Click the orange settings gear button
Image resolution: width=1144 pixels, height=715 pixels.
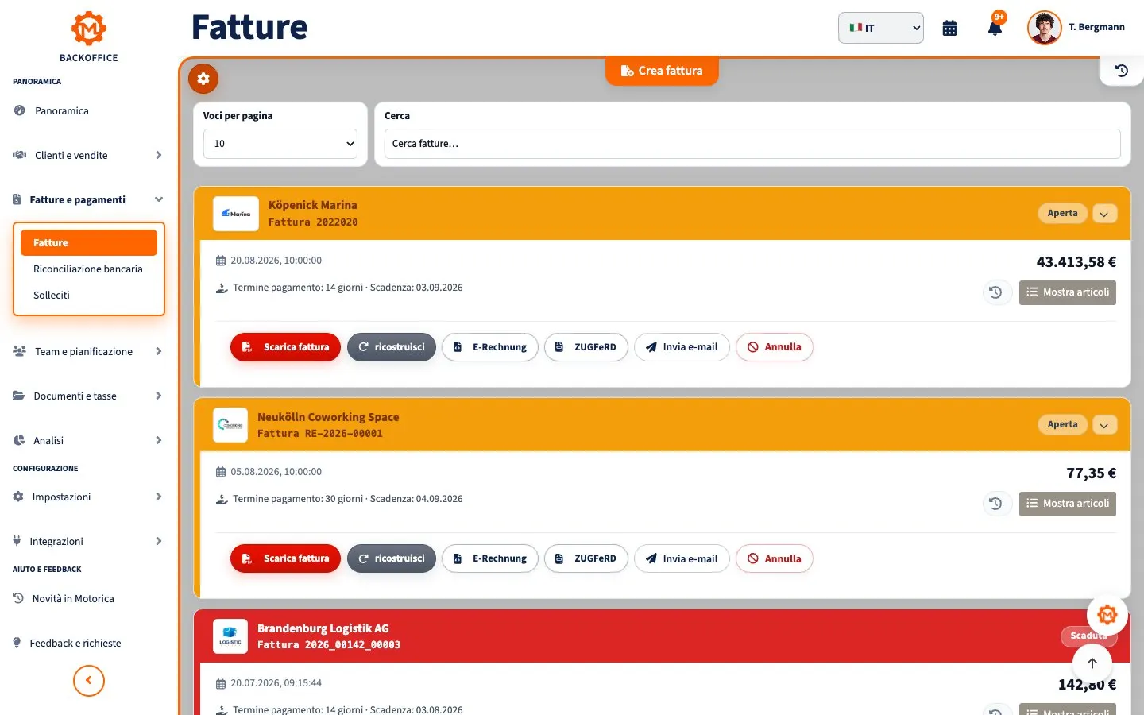tap(203, 79)
